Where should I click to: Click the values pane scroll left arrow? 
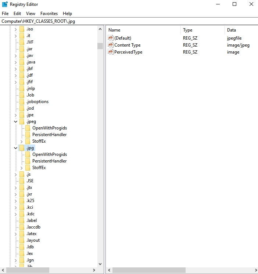click(x=109, y=270)
